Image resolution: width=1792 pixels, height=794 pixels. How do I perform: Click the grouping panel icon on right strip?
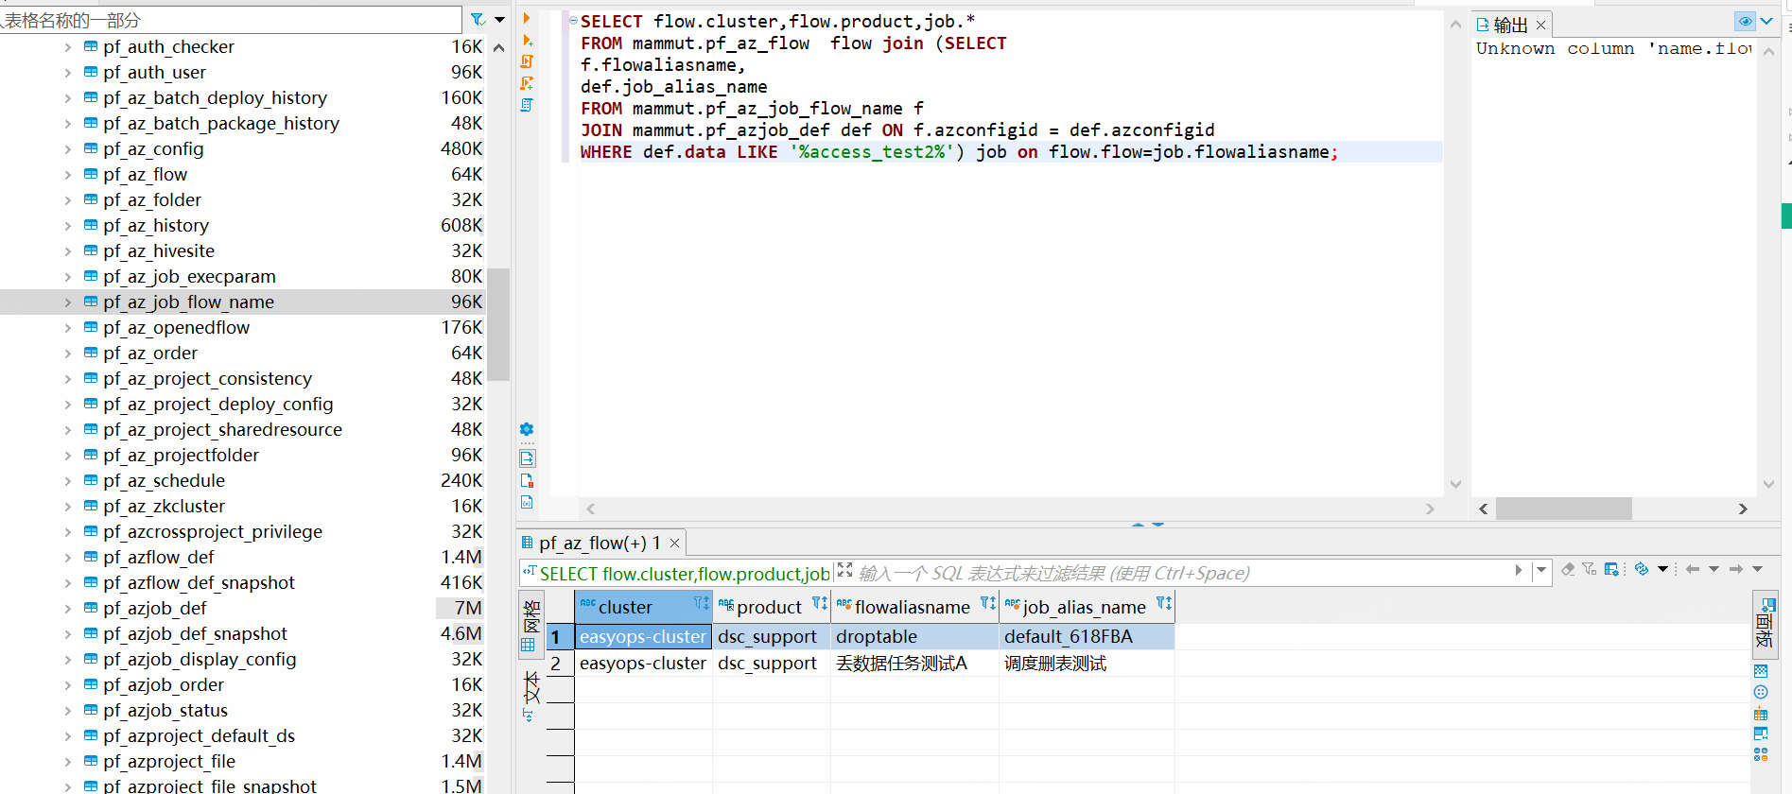(x=1761, y=713)
